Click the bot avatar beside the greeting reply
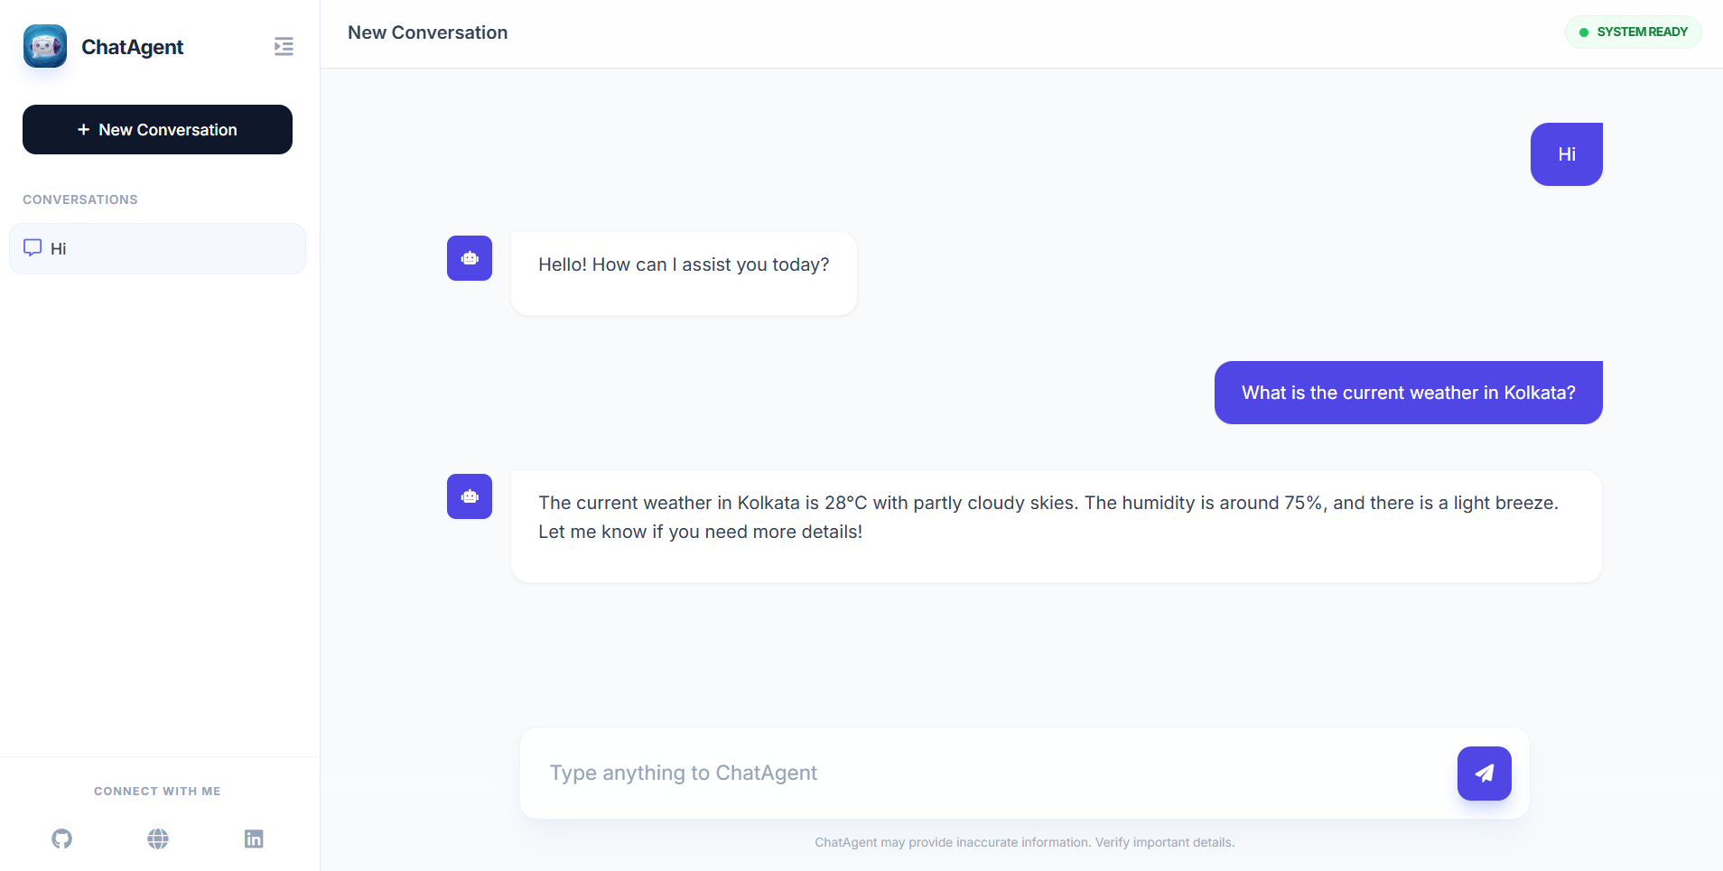The image size is (1723, 871). click(x=470, y=258)
